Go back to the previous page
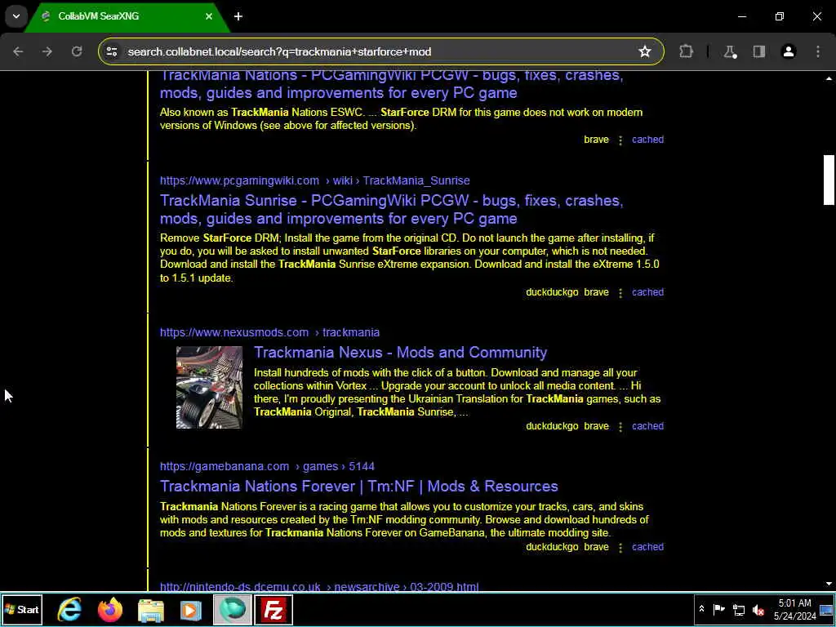This screenshot has height=627, width=836. [x=18, y=51]
